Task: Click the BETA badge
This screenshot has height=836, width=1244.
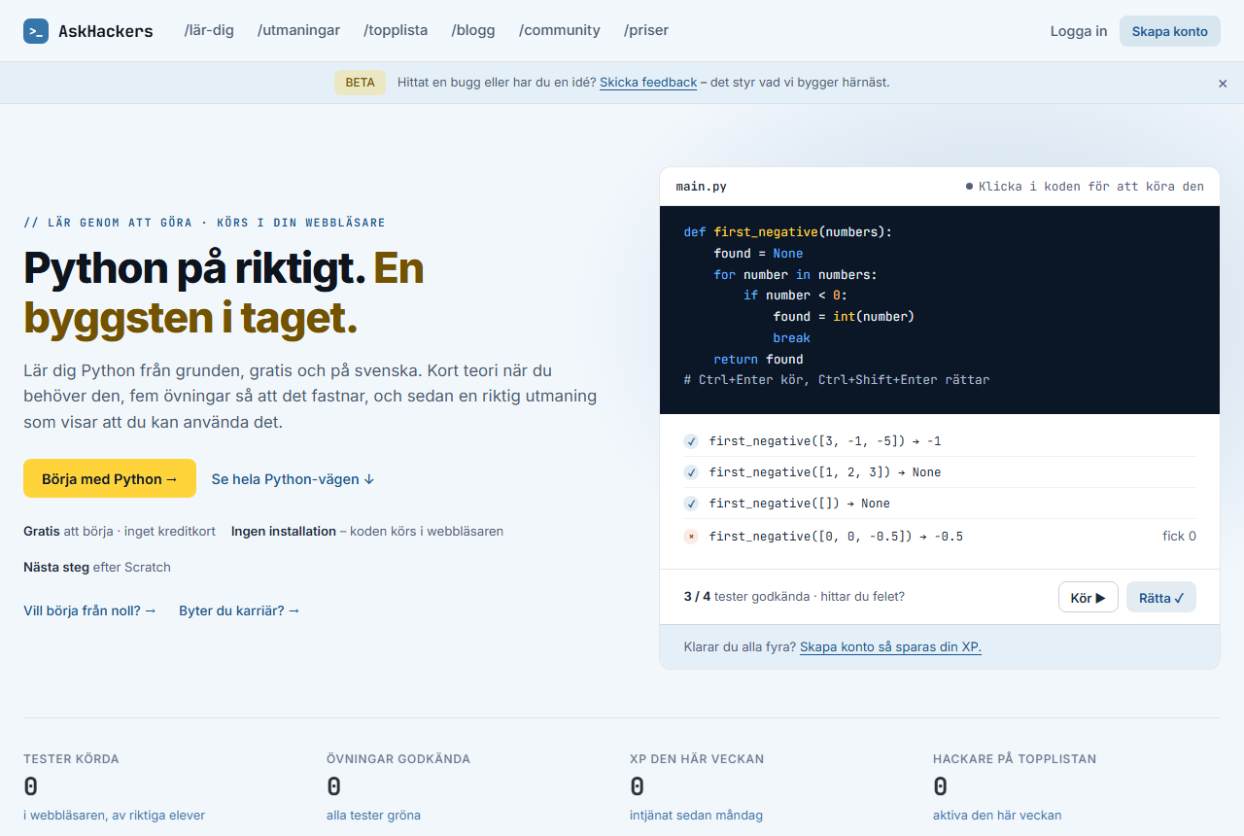Action: click(360, 83)
